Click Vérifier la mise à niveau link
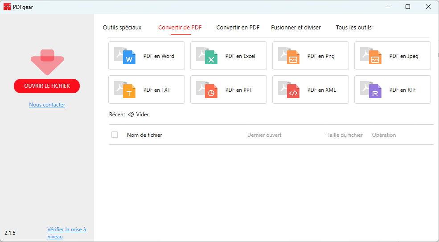Viewport: 439px width, 242px height. click(x=67, y=233)
